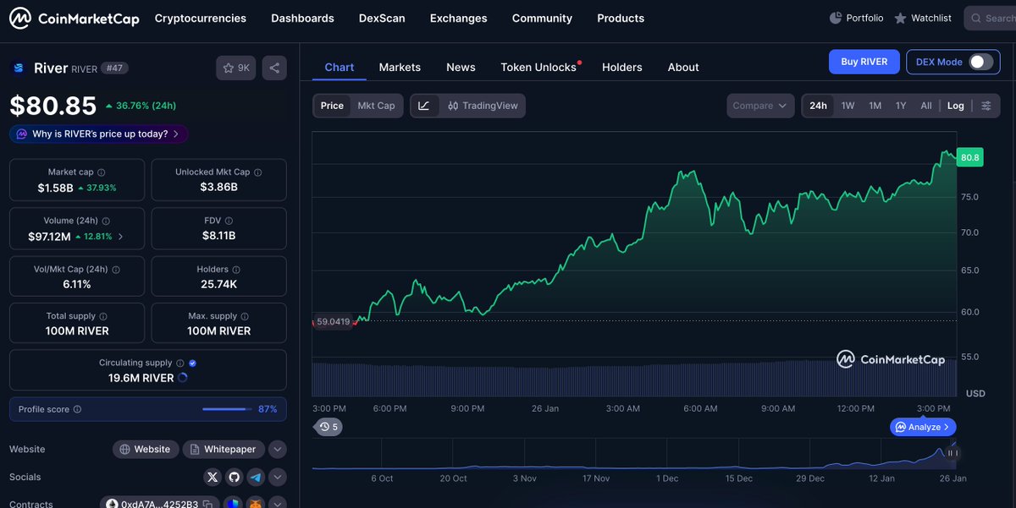The width and height of the screenshot is (1016, 508).
Task: Open River's Telegram social link
Action: click(255, 478)
